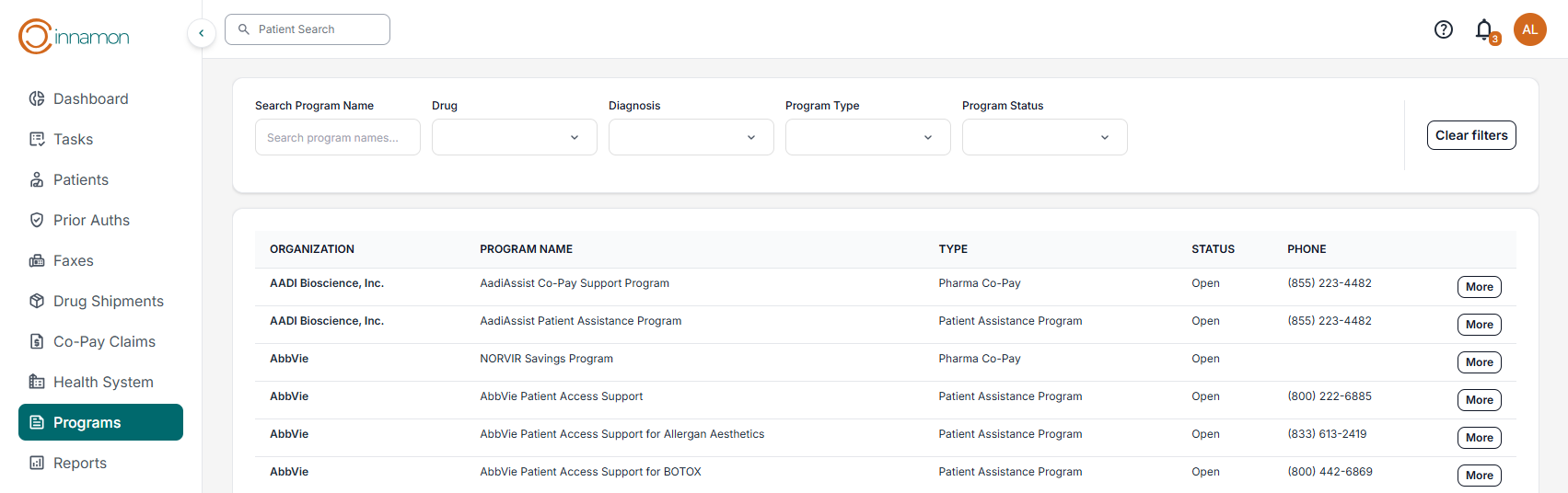Open Co-Pay Claims menu item

pos(104,341)
